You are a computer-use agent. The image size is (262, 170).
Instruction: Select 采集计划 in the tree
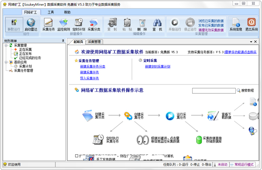[x=25, y=67]
